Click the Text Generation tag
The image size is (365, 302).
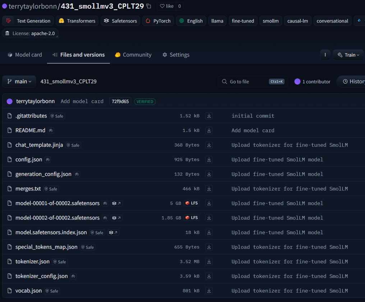click(28, 21)
